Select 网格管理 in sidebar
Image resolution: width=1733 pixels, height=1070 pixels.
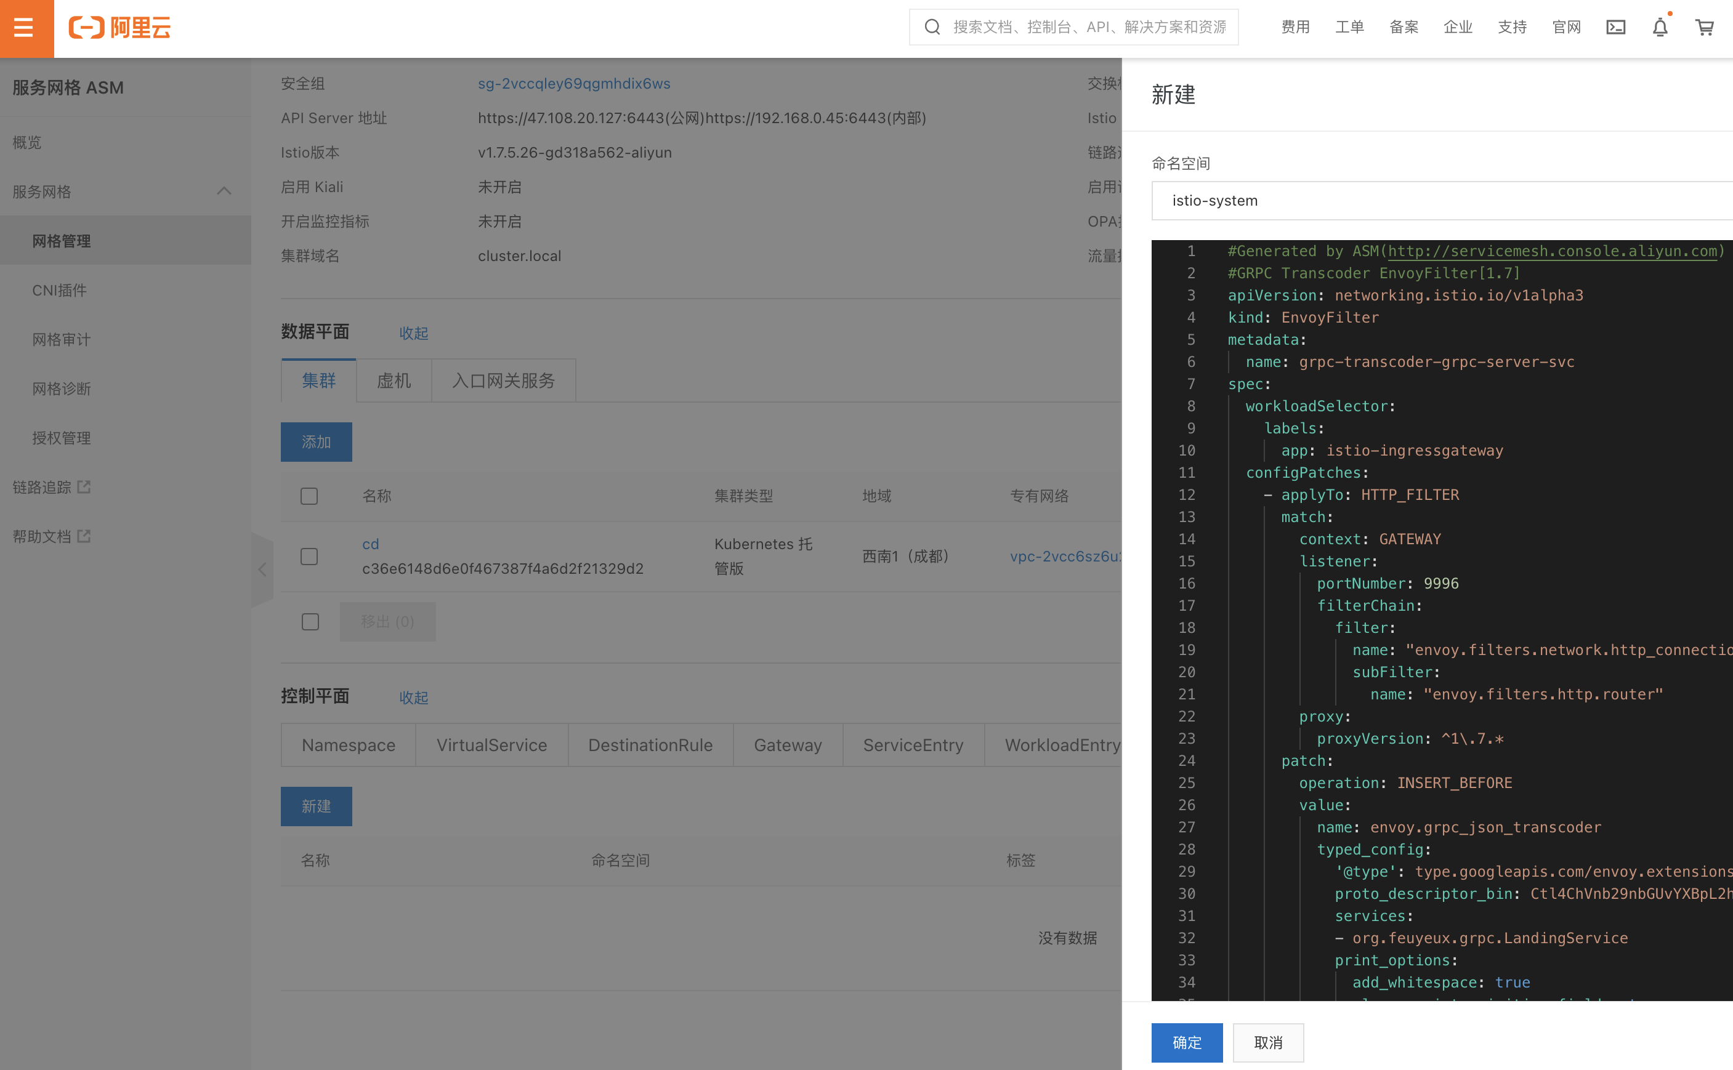coord(125,241)
